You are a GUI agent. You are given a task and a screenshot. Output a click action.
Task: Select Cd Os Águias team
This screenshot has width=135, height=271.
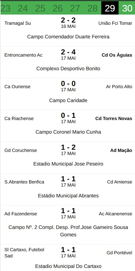(117, 55)
